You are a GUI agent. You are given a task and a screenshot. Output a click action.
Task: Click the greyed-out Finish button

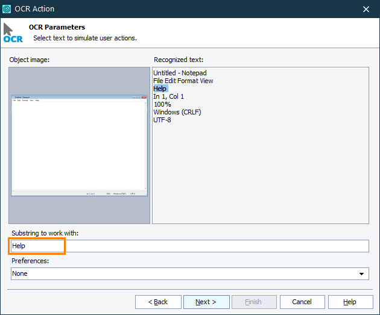255,302
